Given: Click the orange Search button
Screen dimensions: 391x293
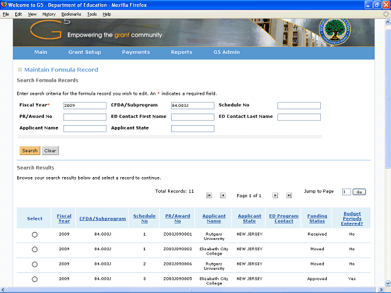Looking at the screenshot, I should [x=29, y=150].
